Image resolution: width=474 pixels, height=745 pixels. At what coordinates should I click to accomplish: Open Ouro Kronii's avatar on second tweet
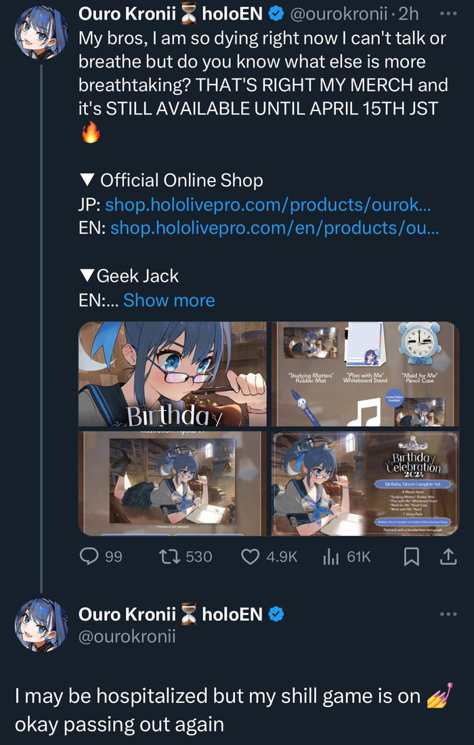coord(41,624)
